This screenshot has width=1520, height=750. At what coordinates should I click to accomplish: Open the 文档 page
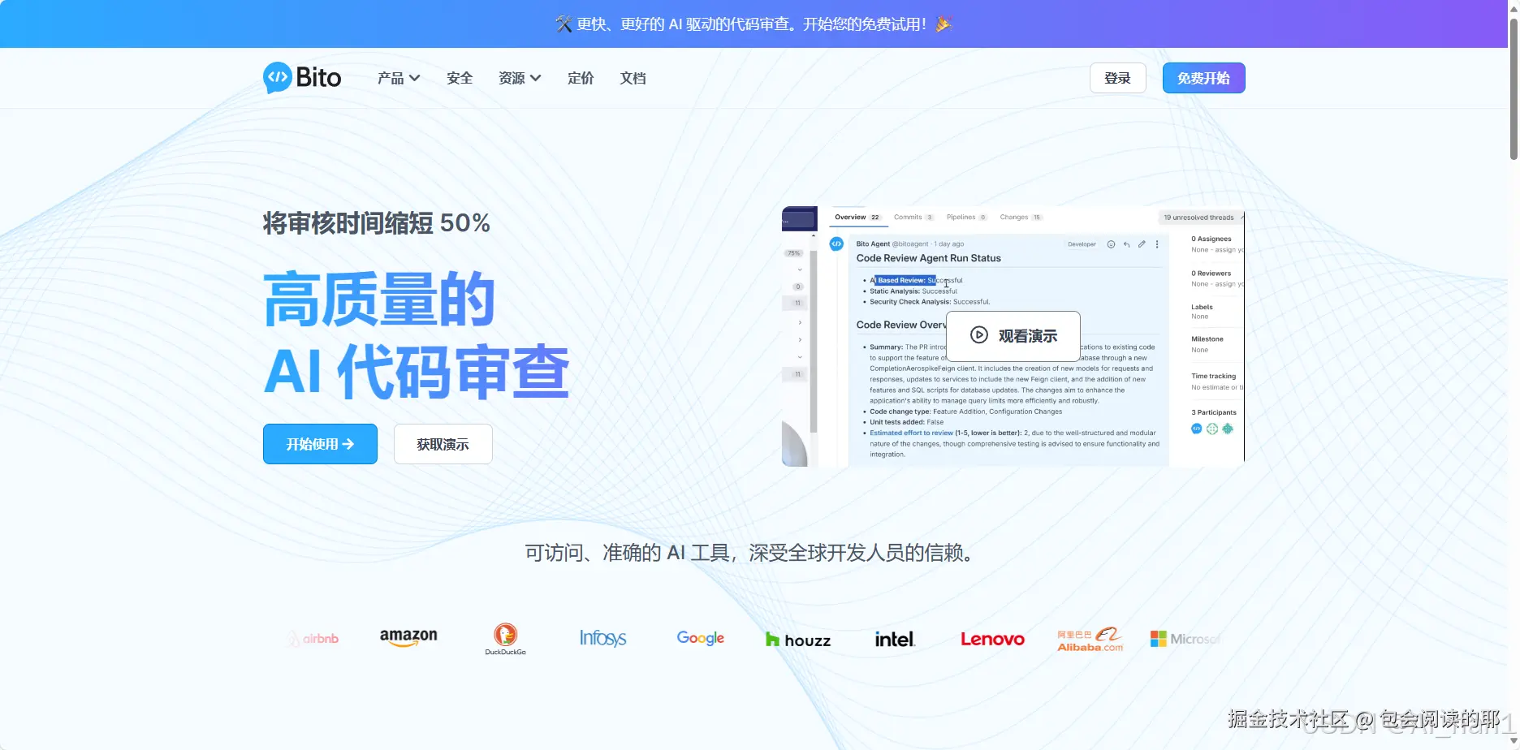(x=633, y=78)
